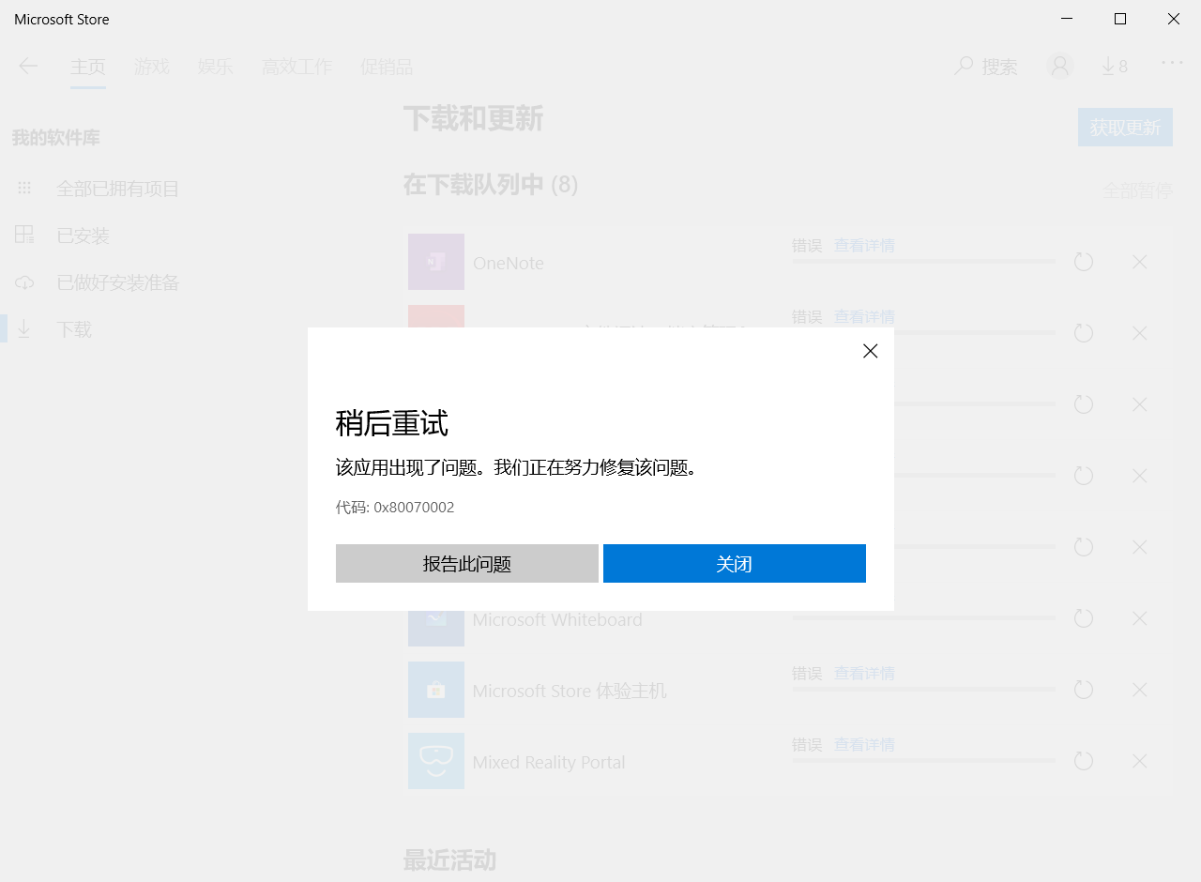Open the 娱乐 tab

(216, 67)
